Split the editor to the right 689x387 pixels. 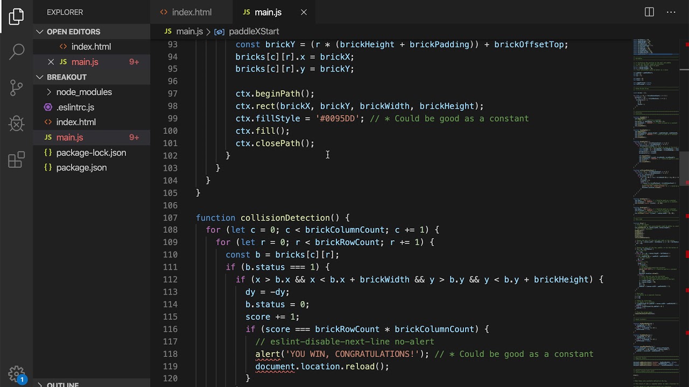pyautogui.click(x=649, y=12)
